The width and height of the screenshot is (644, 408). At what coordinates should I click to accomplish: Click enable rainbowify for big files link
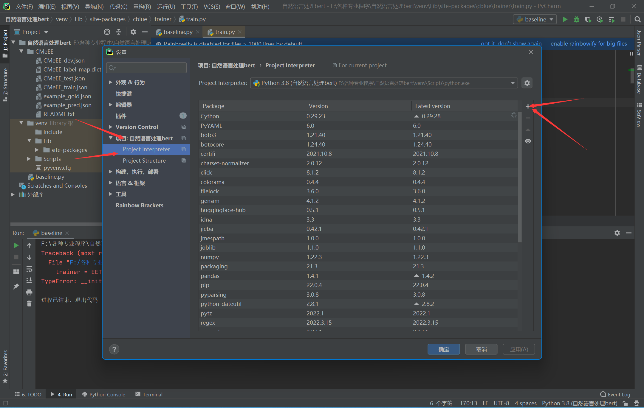(x=589, y=43)
